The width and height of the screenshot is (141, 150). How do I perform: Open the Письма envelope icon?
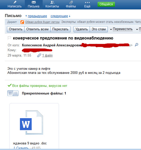(x=33, y=2)
